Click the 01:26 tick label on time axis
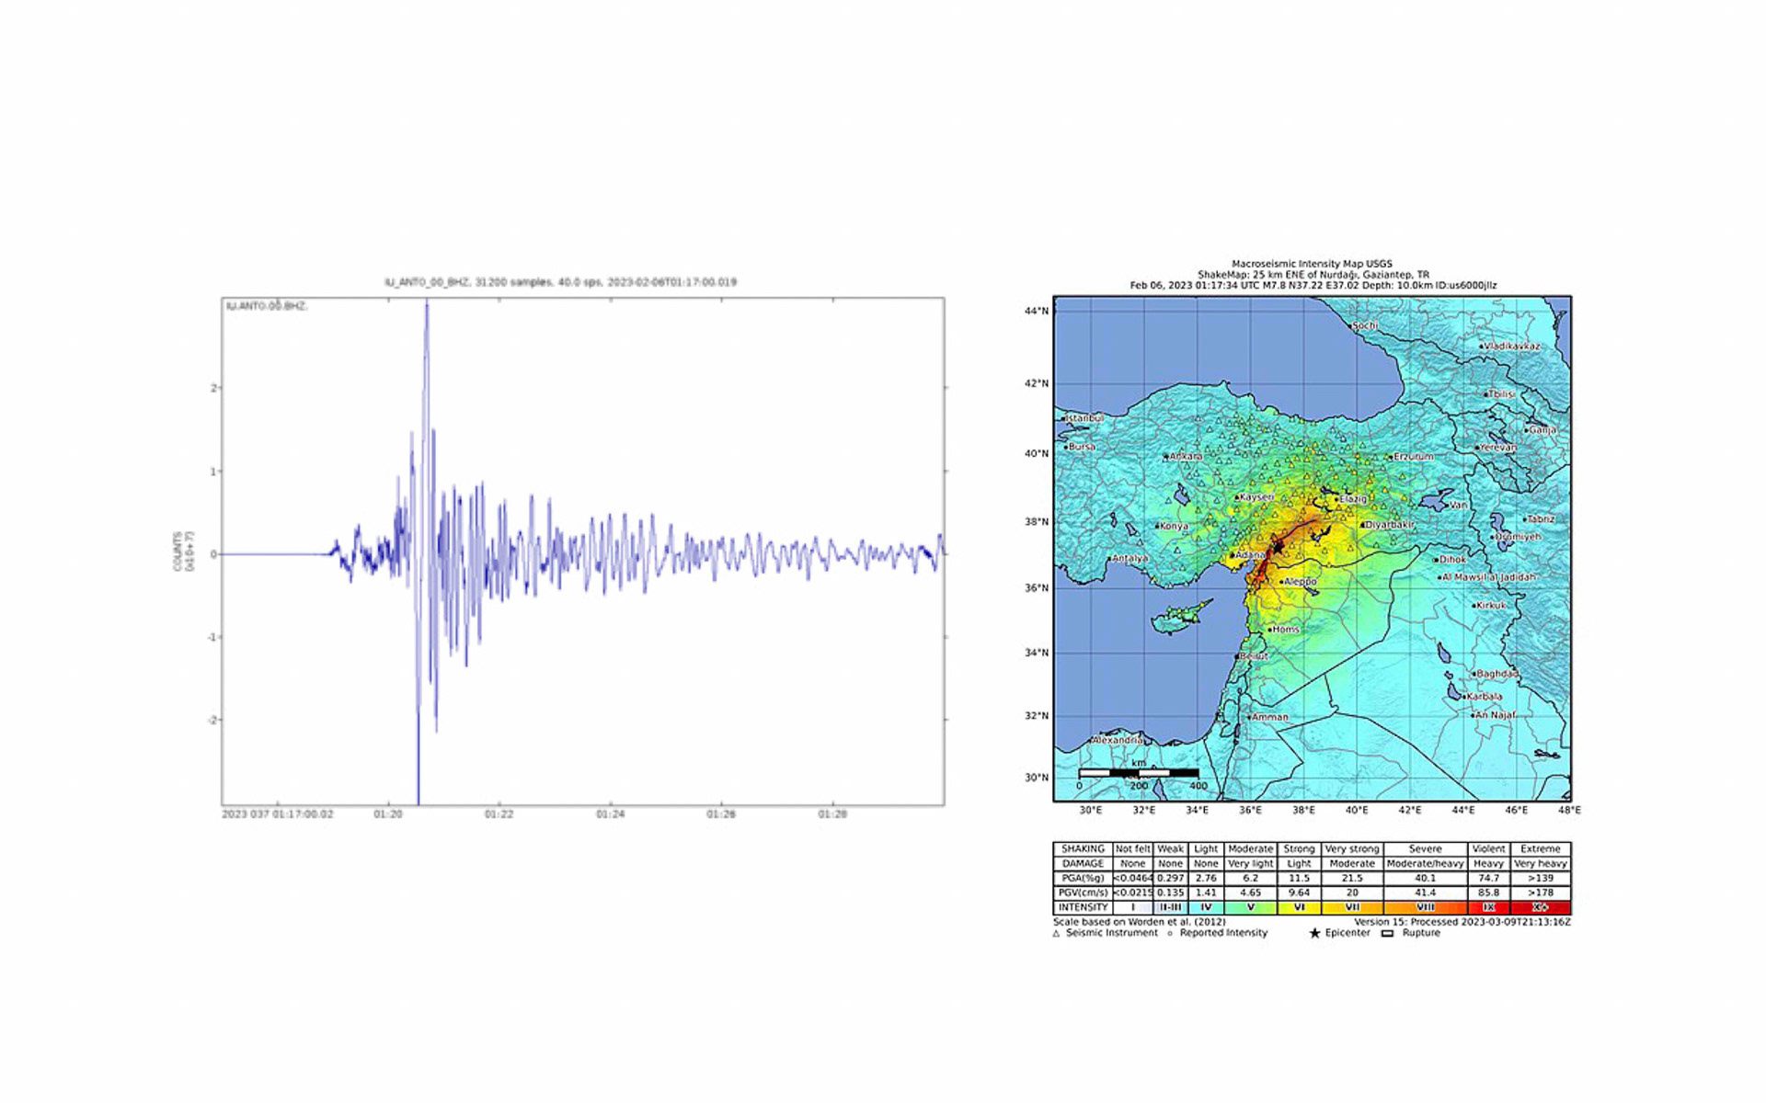The image size is (1766, 1103). (x=721, y=814)
